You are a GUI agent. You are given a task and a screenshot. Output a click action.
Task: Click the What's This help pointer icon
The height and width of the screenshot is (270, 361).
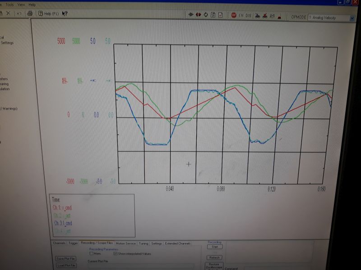tap(65, 13)
